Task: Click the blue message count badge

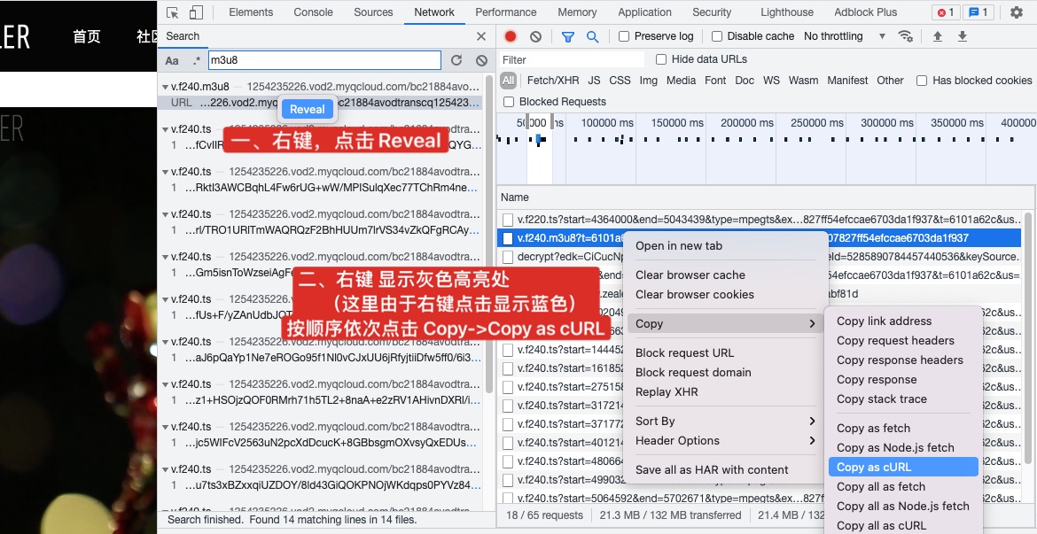Action: pyautogui.click(x=979, y=12)
